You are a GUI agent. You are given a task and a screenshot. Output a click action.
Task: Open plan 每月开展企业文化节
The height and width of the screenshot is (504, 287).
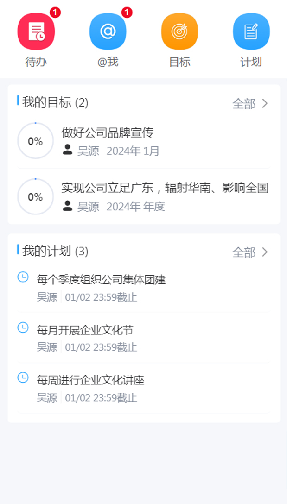(x=85, y=330)
